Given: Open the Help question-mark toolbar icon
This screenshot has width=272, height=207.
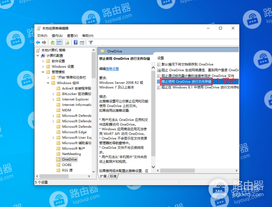Looking at the screenshot, I should tap(76, 42).
